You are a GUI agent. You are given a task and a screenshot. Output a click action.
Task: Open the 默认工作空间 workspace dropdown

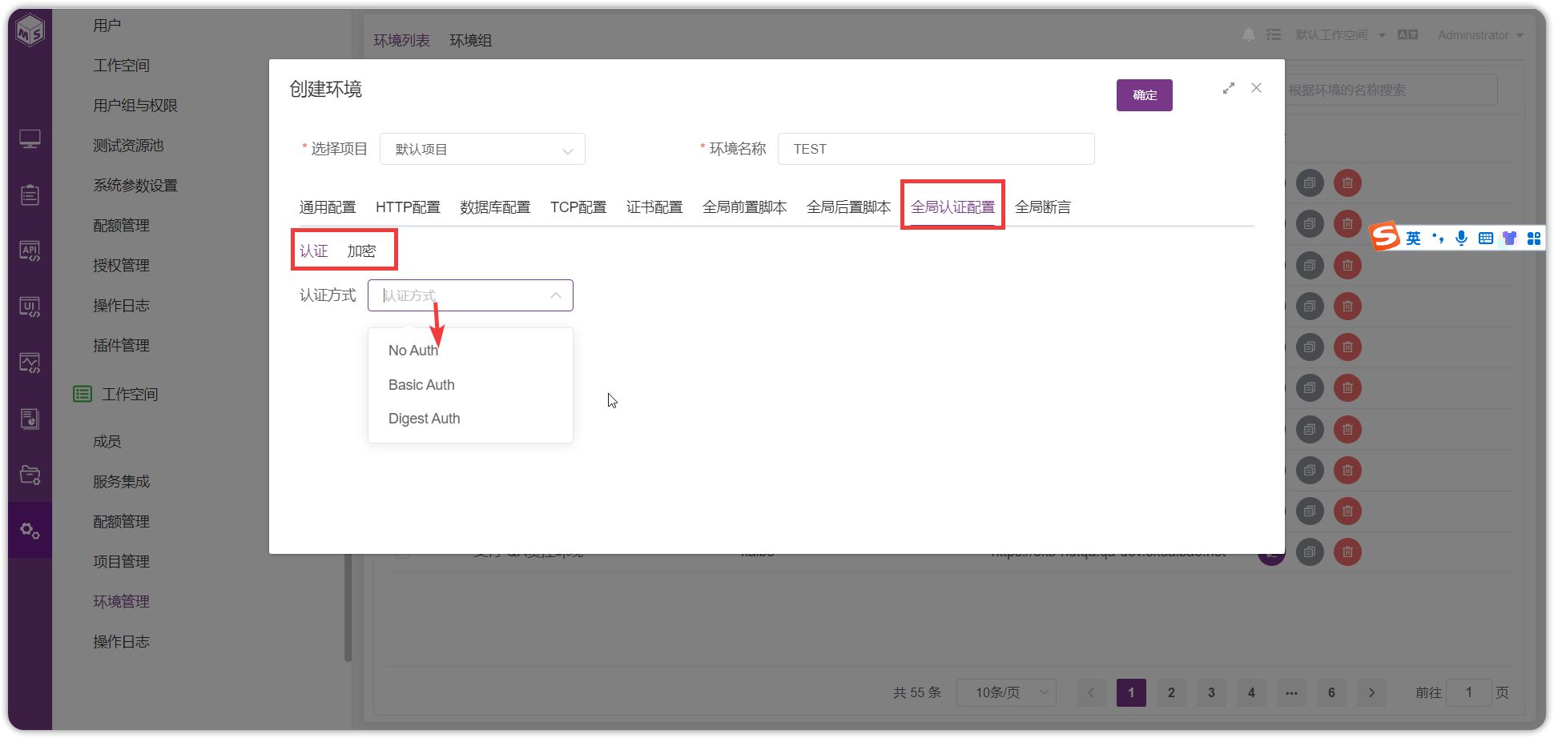pos(1340,34)
